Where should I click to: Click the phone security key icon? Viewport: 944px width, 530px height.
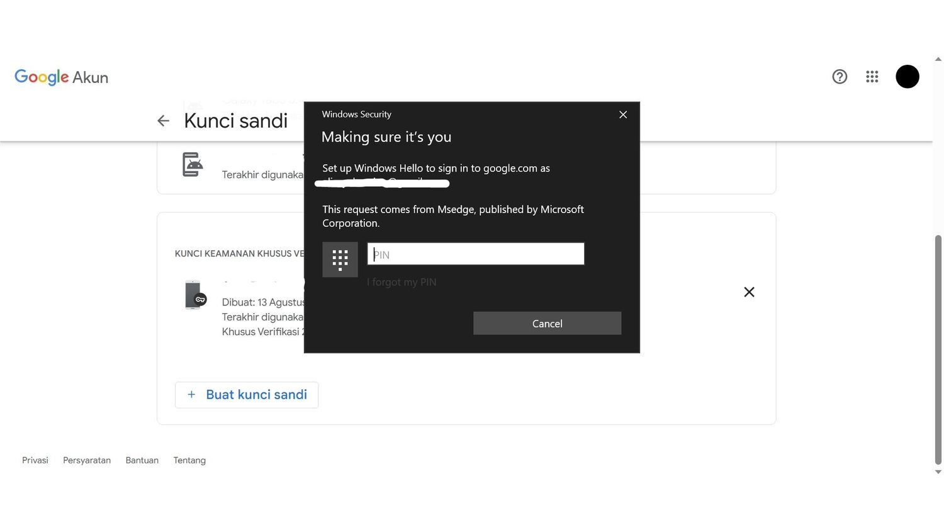click(195, 295)
